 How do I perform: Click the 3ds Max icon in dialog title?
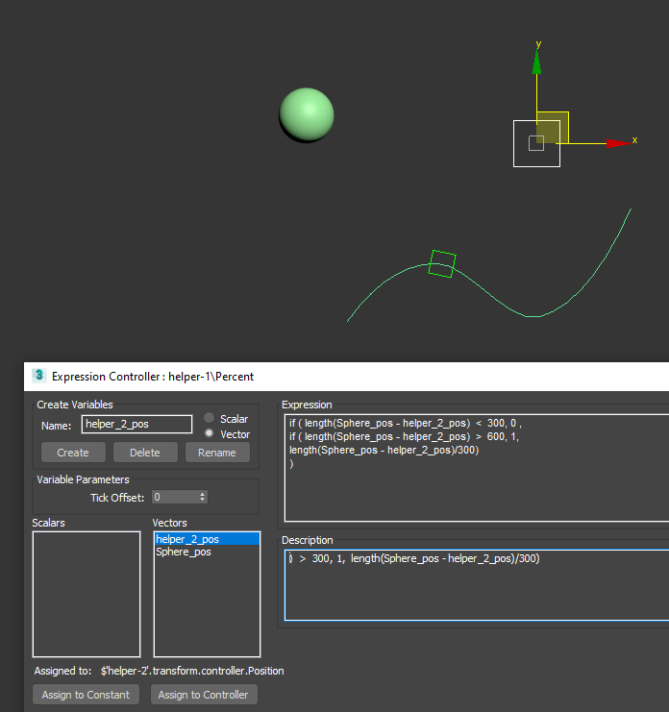39,376
